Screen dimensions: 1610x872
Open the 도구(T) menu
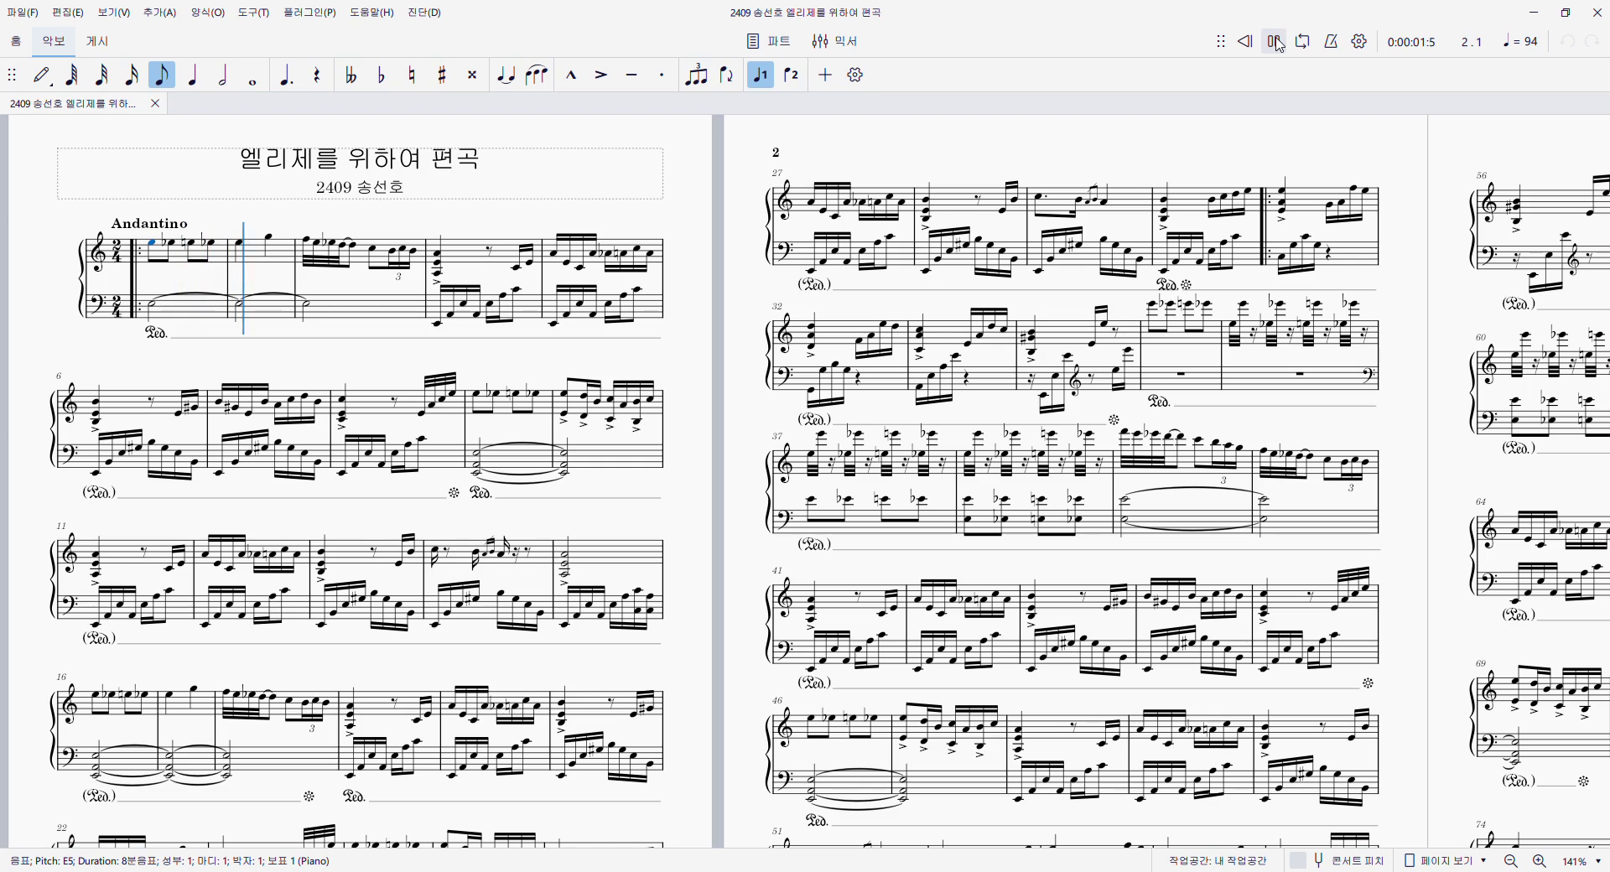click(253, 13)
